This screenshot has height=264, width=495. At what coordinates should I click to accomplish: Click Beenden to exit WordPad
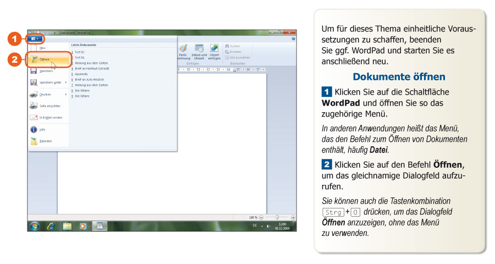(x=34, y=141)
